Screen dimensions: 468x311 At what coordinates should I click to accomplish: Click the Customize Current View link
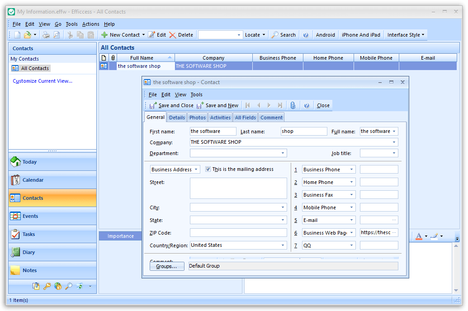point(43,81)
